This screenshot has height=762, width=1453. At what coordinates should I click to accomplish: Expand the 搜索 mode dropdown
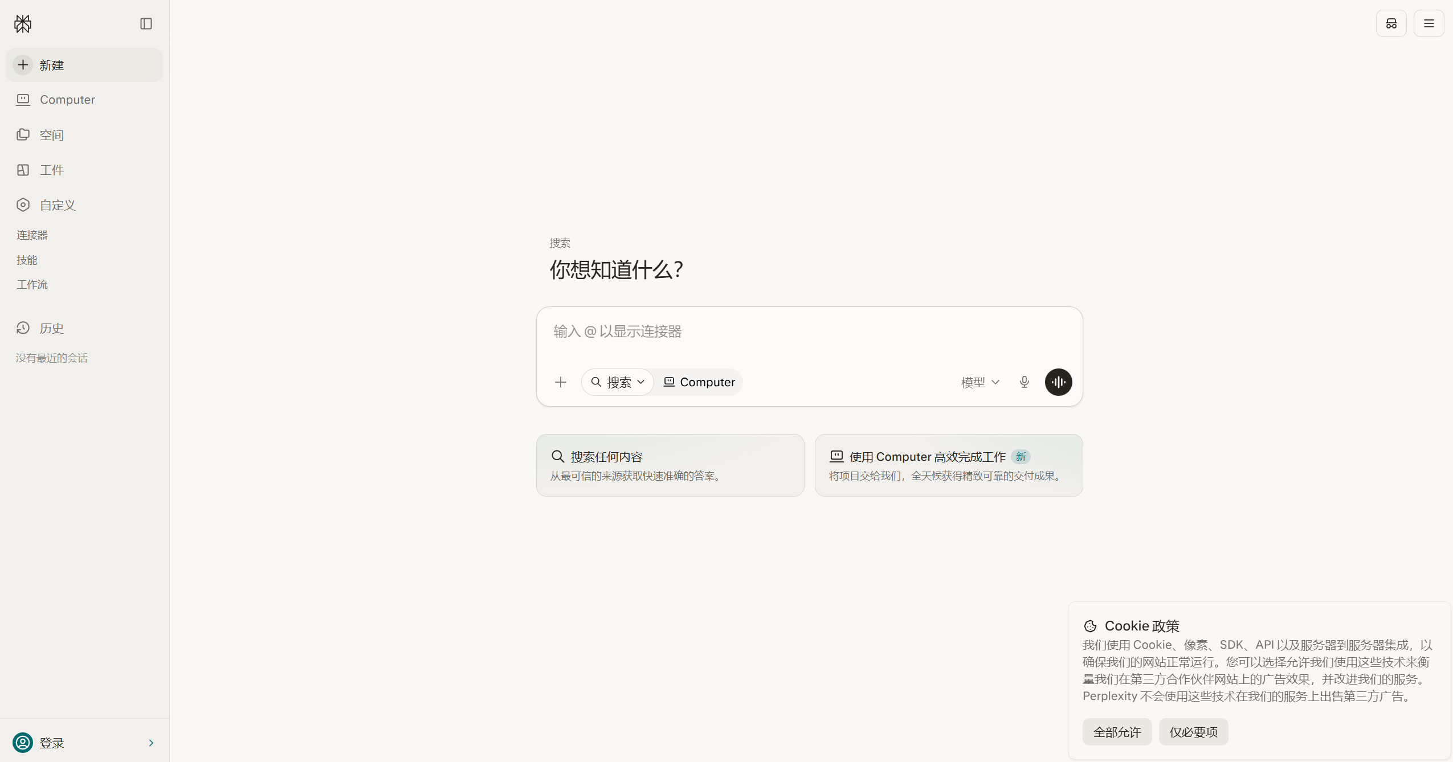pos(618,382)
